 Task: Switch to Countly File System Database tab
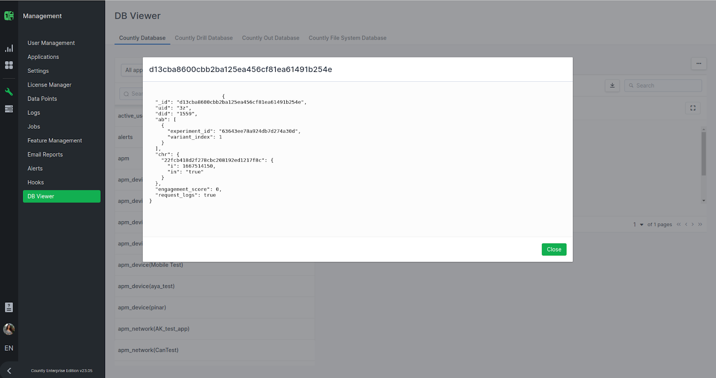coord(348,38)
